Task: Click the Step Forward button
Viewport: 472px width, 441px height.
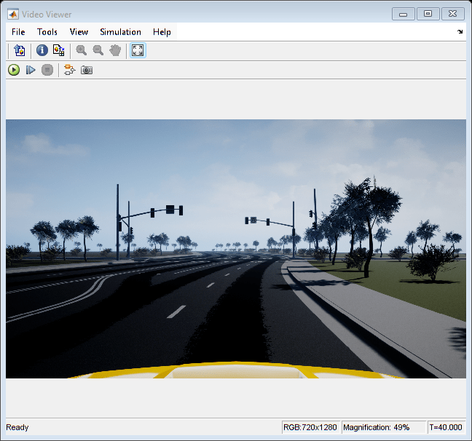Action: pyautogui.click(x=31, y=70)
